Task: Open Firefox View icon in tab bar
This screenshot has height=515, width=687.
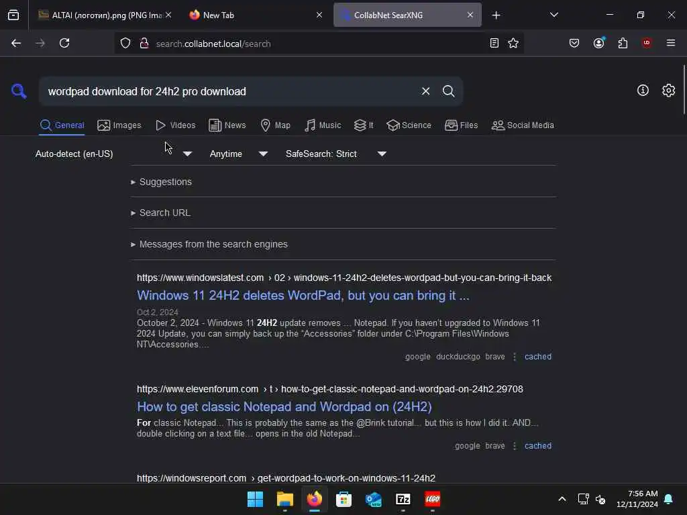Action: coord(13,15)
